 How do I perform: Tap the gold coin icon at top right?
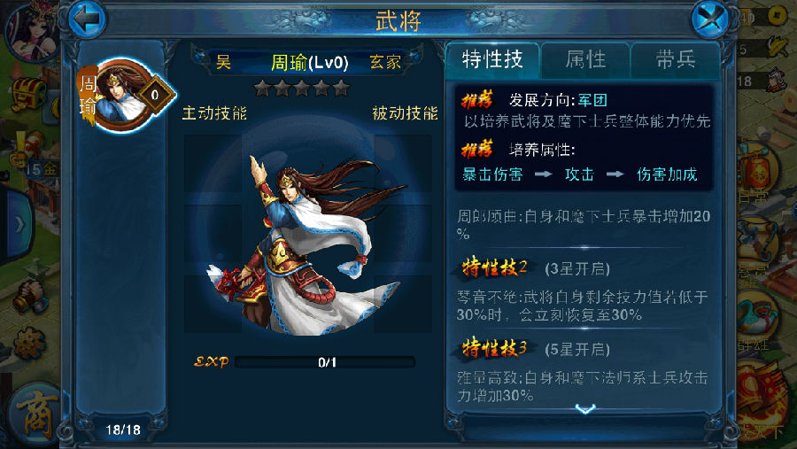pos(776,16)
